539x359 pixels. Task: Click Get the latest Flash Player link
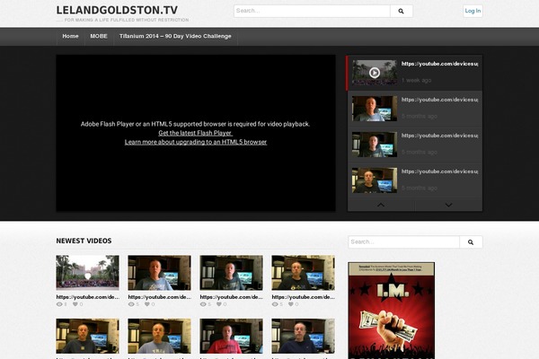[x=195, y=133]
